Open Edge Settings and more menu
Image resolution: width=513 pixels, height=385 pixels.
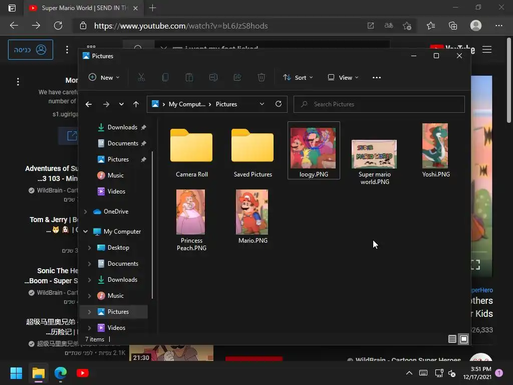pyautogui.click(x=498, y=26)
